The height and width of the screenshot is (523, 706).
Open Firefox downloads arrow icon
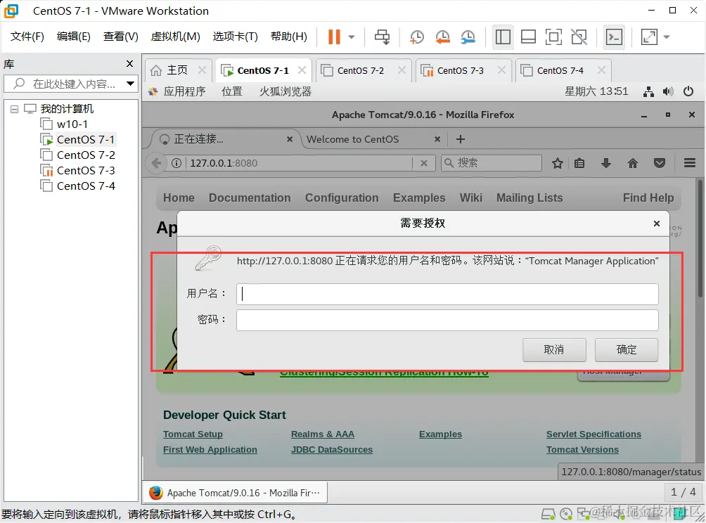tap(606, 163)
